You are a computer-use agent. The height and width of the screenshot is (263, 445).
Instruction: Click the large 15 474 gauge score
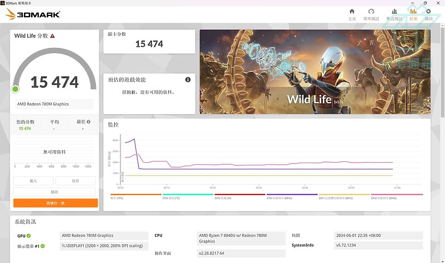(54, 82)
